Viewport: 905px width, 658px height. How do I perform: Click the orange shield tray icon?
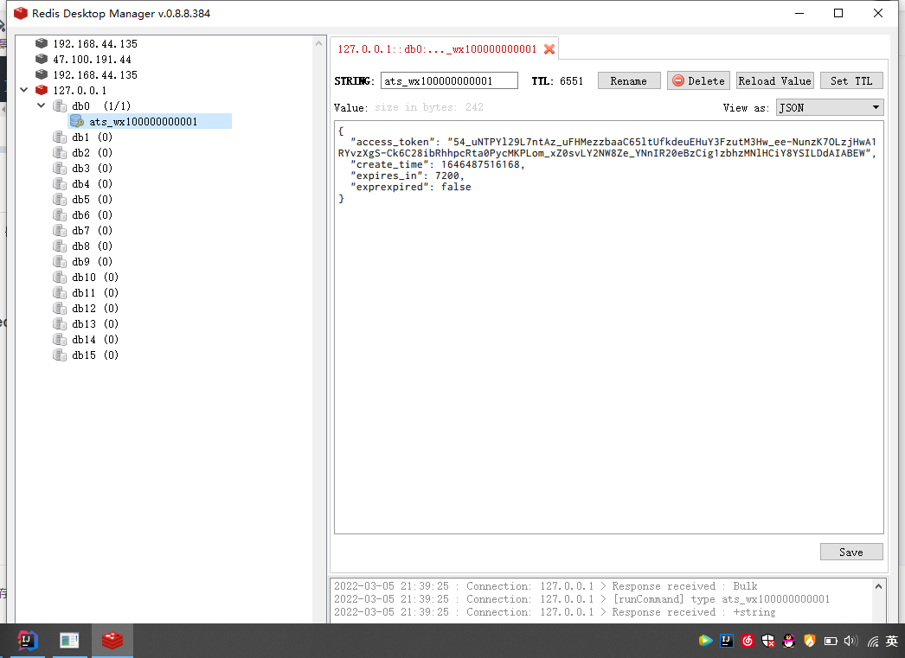click(810, 641)
